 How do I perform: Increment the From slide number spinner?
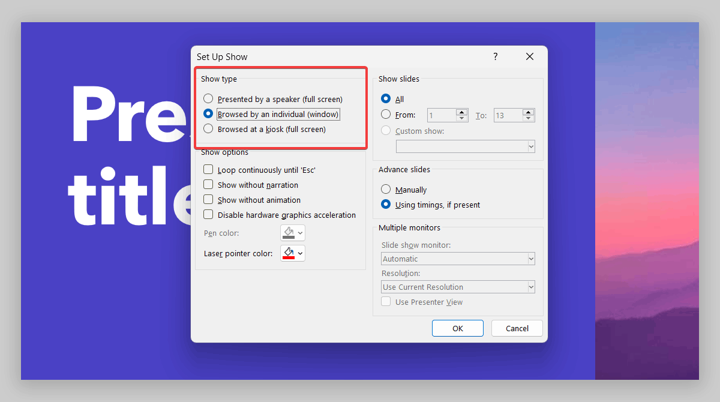[461, 112]
